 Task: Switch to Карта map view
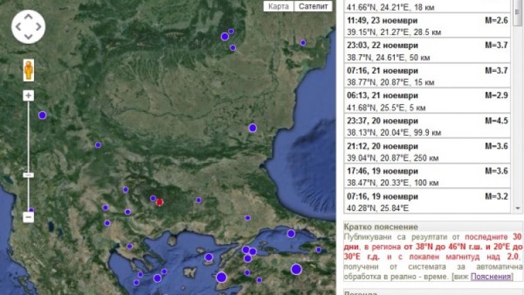point(279,6)
